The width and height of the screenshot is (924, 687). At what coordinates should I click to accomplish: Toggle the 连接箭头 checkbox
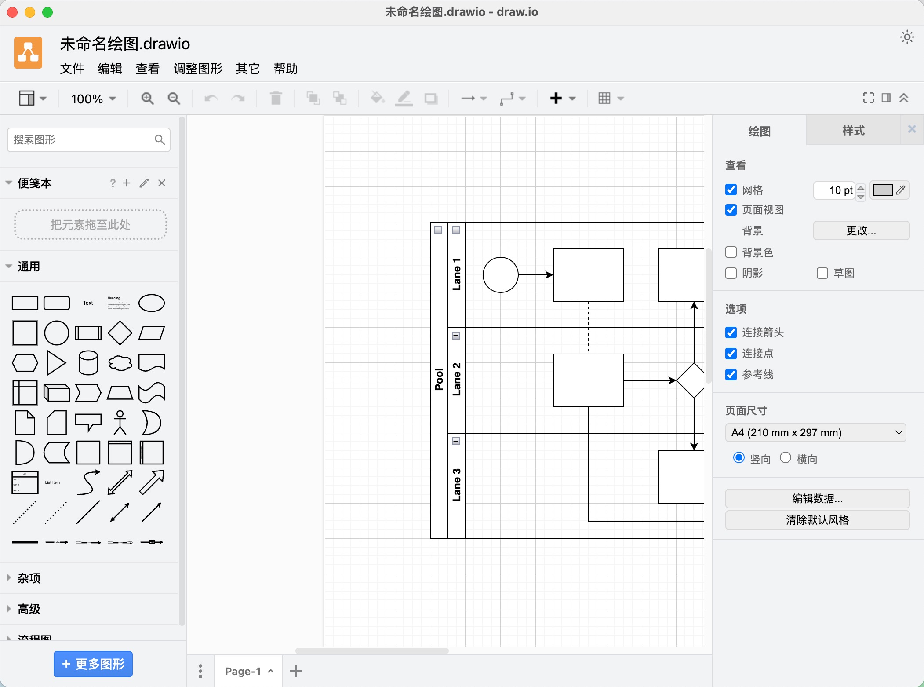coord(731,332)
